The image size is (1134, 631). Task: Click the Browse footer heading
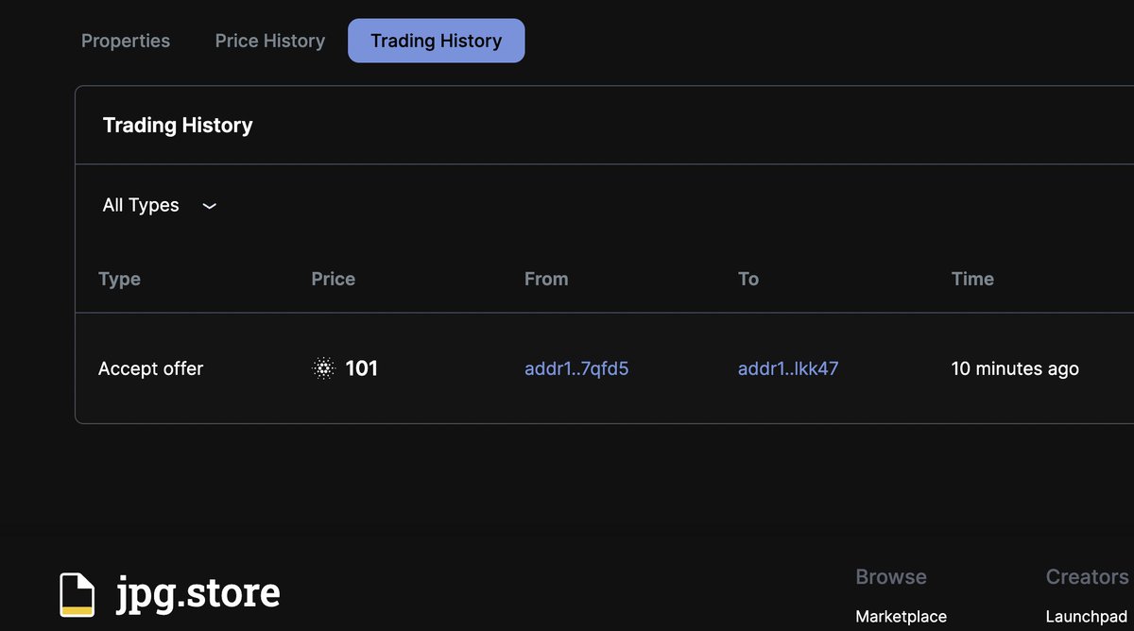[891, 576]
